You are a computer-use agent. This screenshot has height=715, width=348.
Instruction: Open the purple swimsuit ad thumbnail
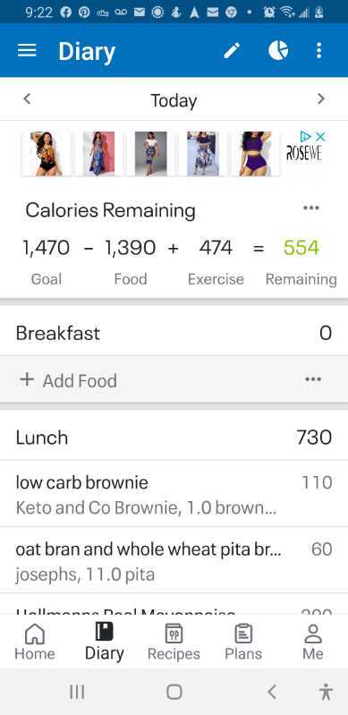(x=255, y=154)
